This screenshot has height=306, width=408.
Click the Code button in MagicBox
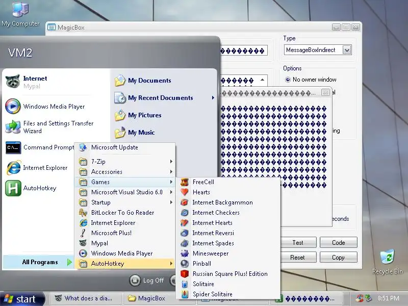click(338, 243)
